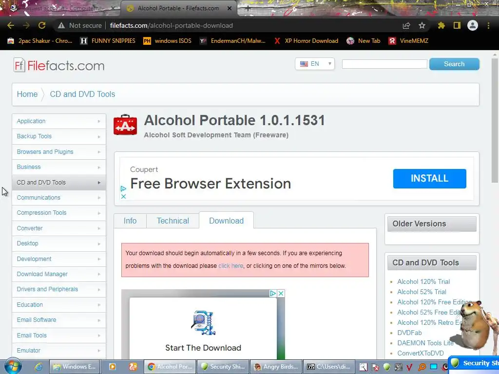Screen dimensions: 499x374
Task: Click the AdChoices icon on download ad
Action: tap(273, 293)
